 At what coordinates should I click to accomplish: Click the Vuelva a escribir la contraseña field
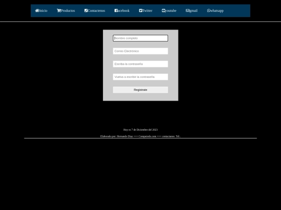pyautogui.click(x=140, y=77)
